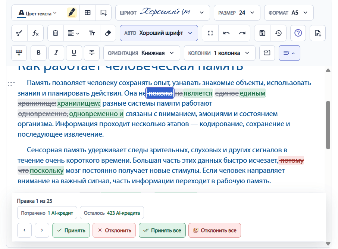Click the add row grid-plus icon
The height and width of the screenshot is (249, 338).
click(x=19, y=53)
